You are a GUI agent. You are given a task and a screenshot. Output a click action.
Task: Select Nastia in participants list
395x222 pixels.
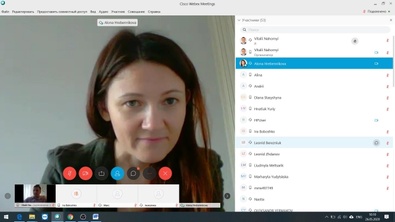314,199
